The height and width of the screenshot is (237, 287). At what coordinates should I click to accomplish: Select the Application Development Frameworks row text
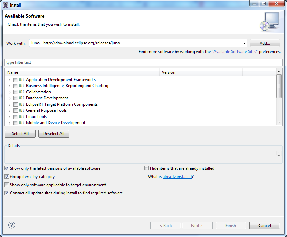[x=61, y=80]
